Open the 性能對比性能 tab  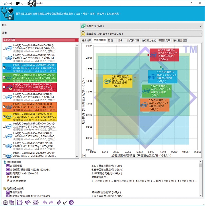[x=149, y=40]
